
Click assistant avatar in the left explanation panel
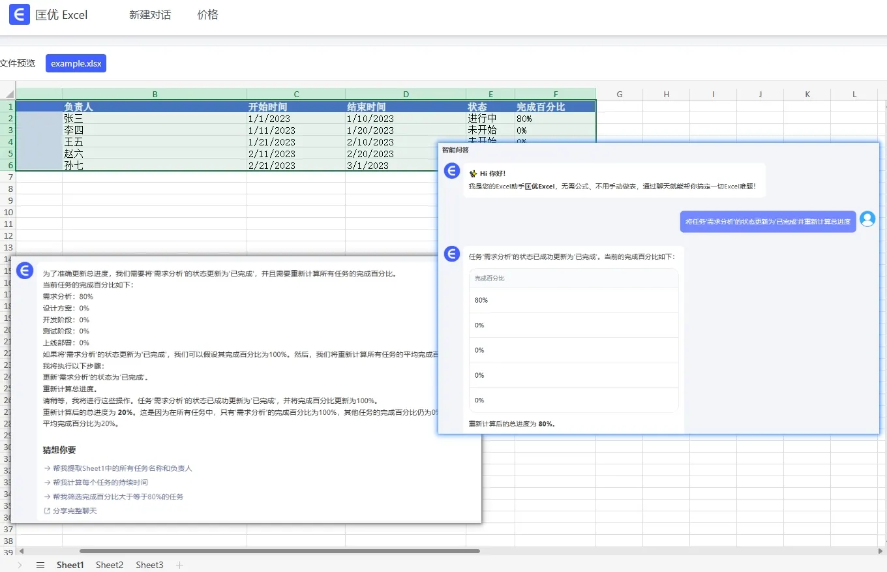point(25,271)
